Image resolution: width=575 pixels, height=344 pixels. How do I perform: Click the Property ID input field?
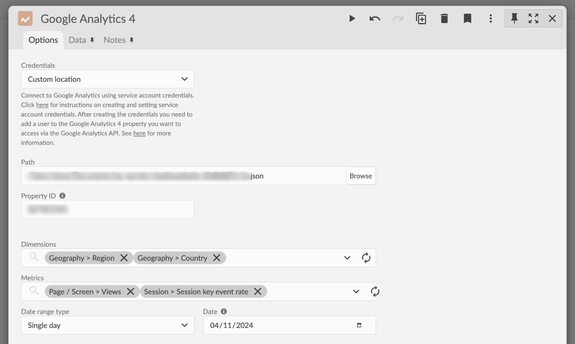click(x=108, y=209)
